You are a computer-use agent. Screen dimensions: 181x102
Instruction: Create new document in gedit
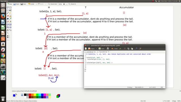click(x=86, y=49)
